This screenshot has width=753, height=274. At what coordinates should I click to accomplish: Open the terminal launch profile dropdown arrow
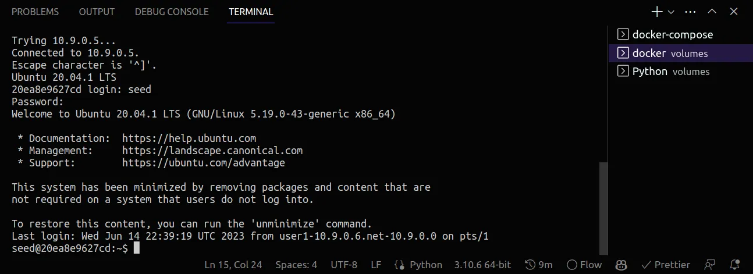click(671, 12)
